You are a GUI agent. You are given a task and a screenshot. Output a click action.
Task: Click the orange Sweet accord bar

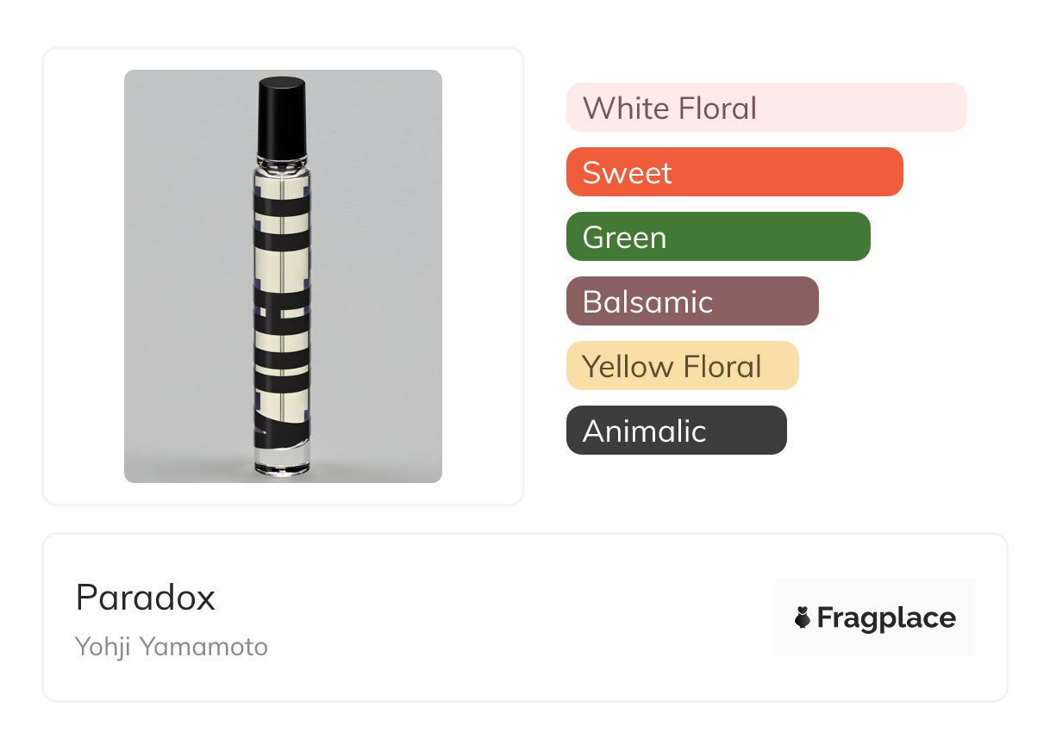(x=734, y=172)
